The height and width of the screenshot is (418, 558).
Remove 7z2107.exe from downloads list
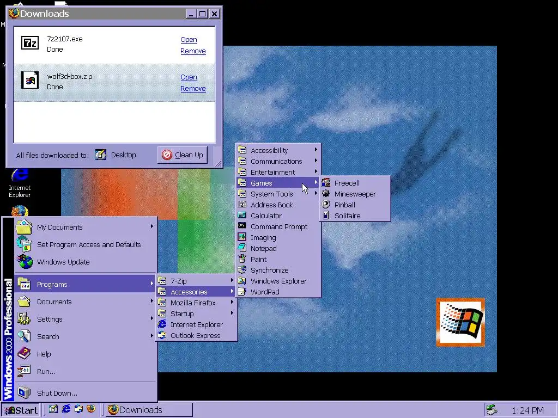point(193,51)
